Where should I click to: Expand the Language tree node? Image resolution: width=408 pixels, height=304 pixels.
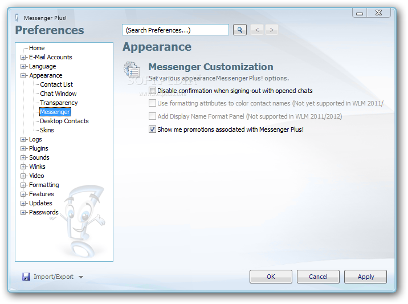(23, 66)
